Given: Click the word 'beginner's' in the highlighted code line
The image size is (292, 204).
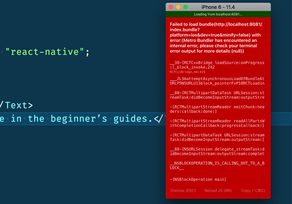Looking at the screenshot, I should (x=79, y=119).
